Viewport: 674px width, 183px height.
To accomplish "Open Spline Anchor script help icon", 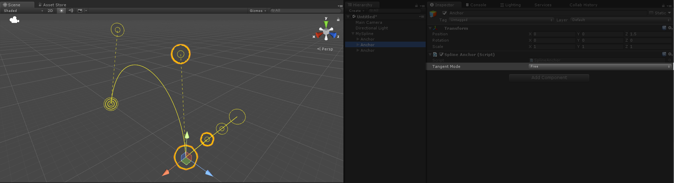I will [664, 54].
